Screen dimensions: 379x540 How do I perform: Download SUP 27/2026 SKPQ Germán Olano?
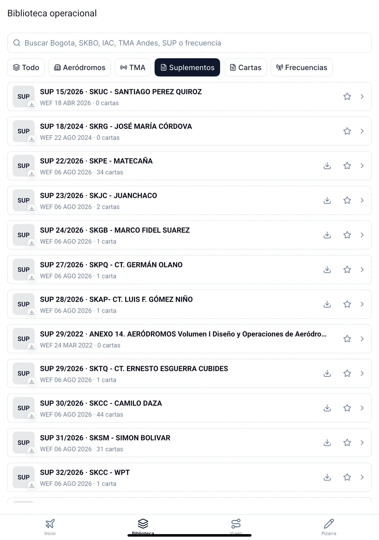pyautogui.click(x=327, y=270)
